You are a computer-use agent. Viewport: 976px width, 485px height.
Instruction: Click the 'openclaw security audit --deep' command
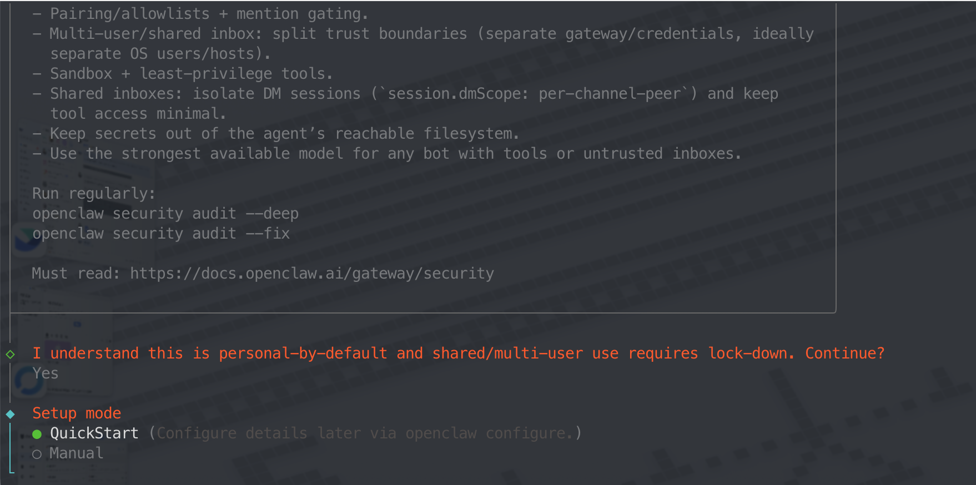click(x=165, y=214)
